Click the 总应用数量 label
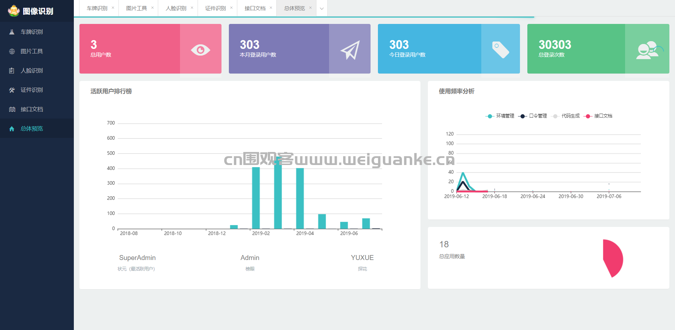 tap(452, 256)
